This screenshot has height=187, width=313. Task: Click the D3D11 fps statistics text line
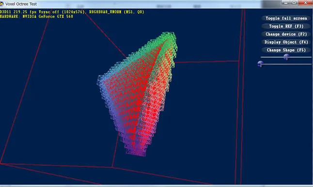pyautogui.click(x=72, y=12)
